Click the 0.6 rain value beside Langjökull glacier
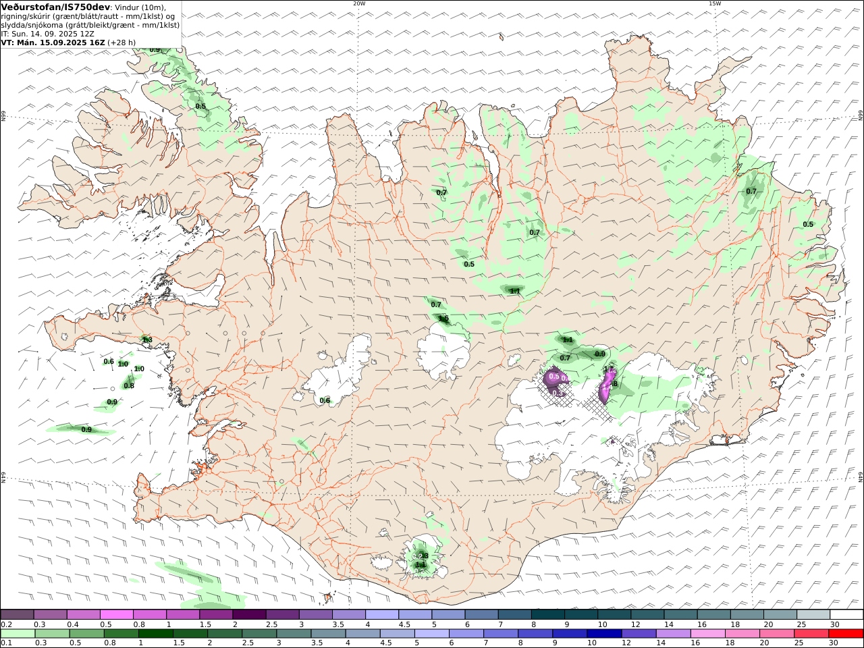 pyautogui.click(x=325, y=400)
